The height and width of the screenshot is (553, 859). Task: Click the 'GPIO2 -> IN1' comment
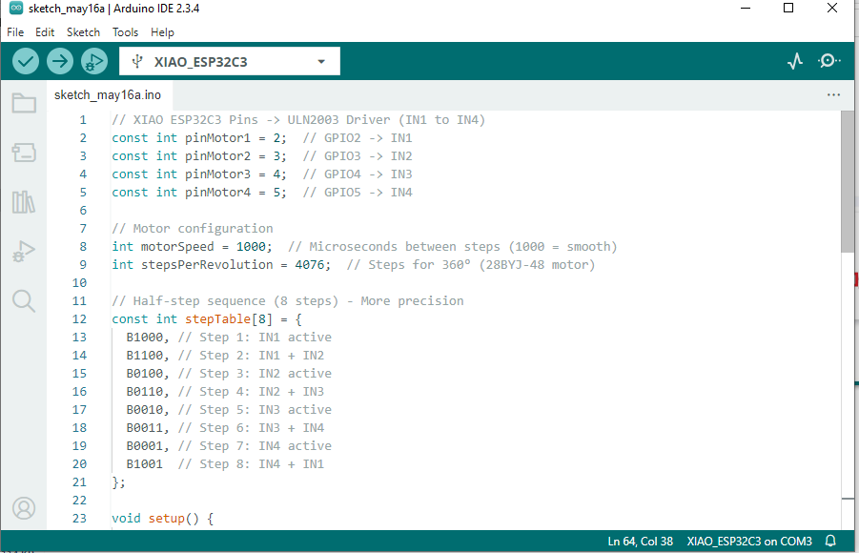click(x=358, y=138)
